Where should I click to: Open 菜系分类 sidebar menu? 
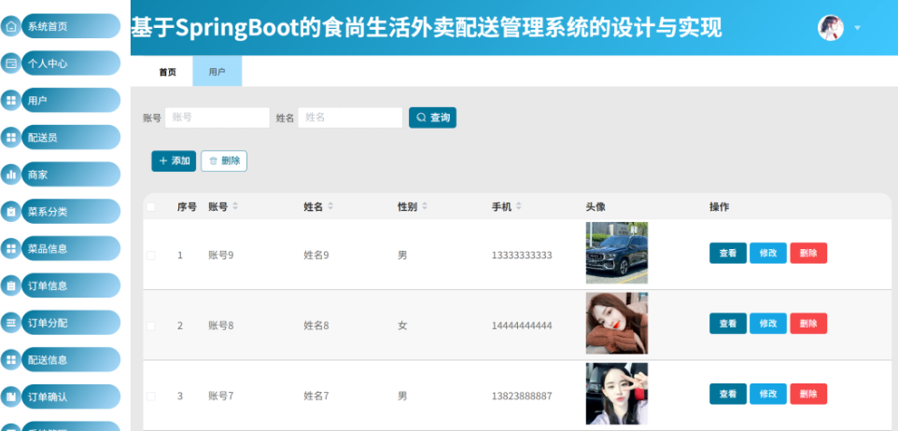70,212
